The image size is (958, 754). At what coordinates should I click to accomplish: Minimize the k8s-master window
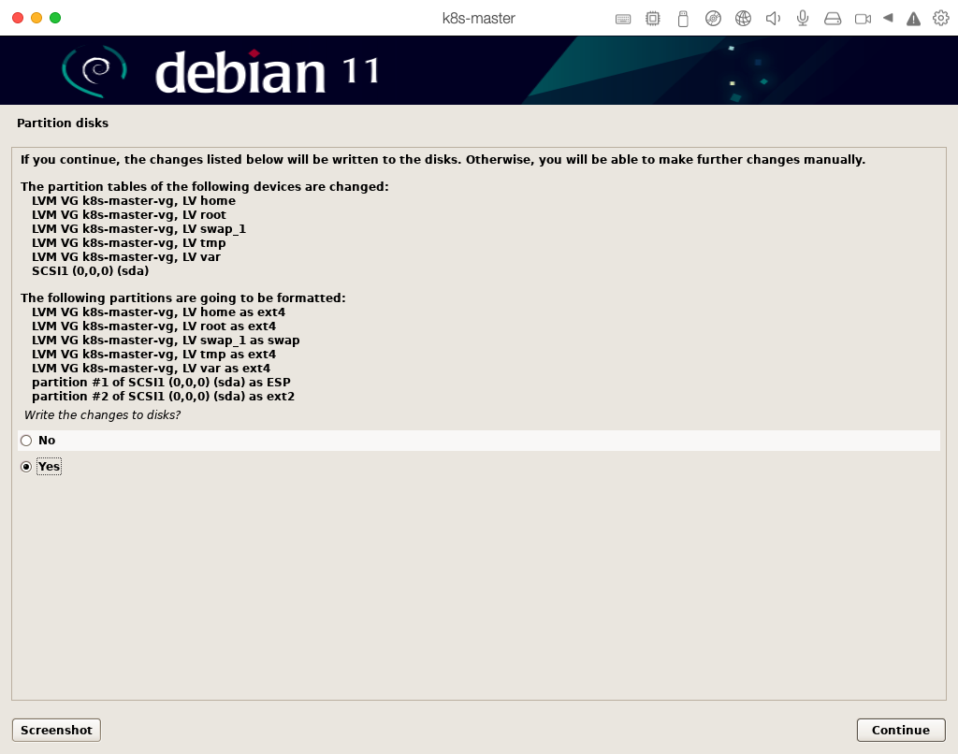pos(36,19)
